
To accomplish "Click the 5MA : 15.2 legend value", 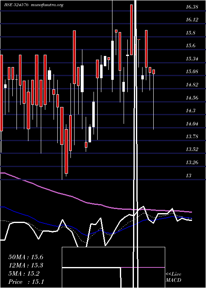I will point(24,274).
